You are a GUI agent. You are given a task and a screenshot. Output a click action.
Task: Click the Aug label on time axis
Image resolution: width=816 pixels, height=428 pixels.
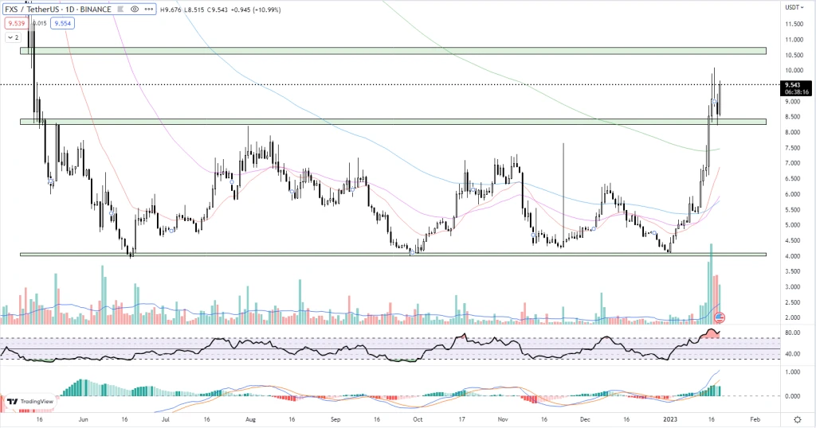[250, 419]
